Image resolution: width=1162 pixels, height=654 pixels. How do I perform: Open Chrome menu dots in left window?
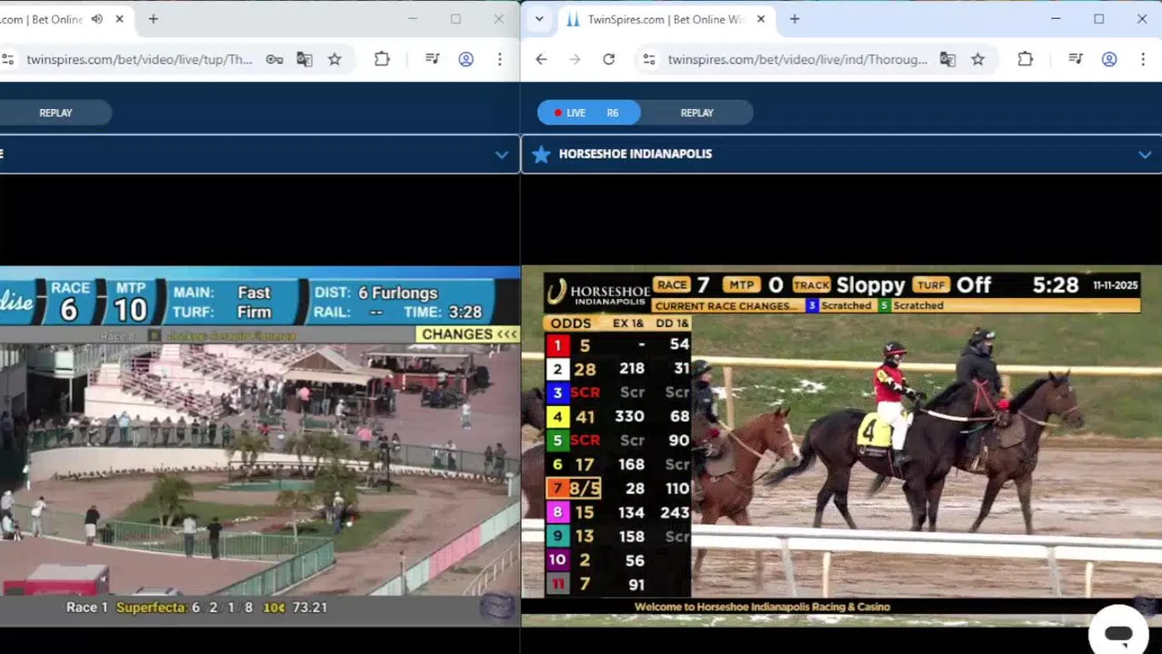[x=499, y=59]
